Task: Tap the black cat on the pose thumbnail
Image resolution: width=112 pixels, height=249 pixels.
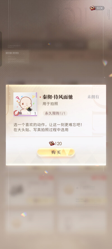Action: click(x=29, y=109)
